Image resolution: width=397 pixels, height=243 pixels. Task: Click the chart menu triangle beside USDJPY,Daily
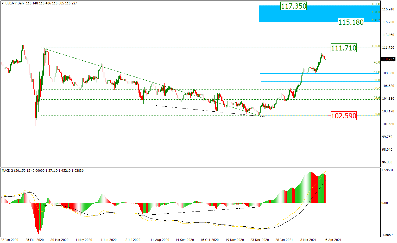pyautogui.click(x=3, y=4)
